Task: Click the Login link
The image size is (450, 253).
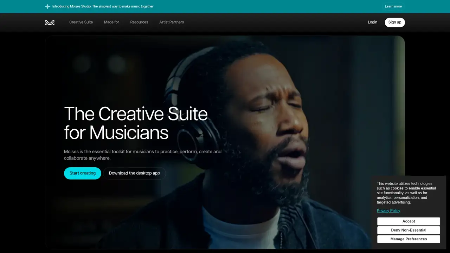Action: tap(372, 22)
